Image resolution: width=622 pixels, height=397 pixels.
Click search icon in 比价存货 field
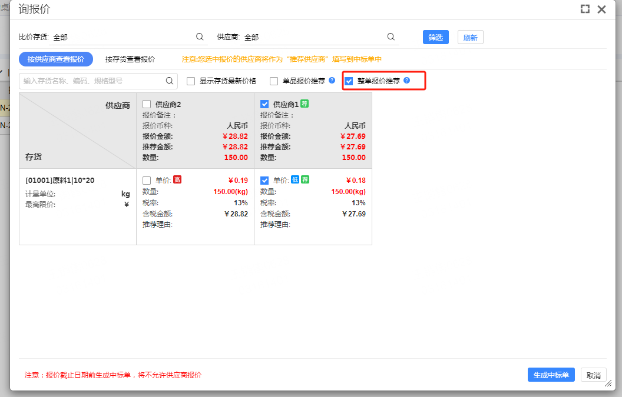200,37
